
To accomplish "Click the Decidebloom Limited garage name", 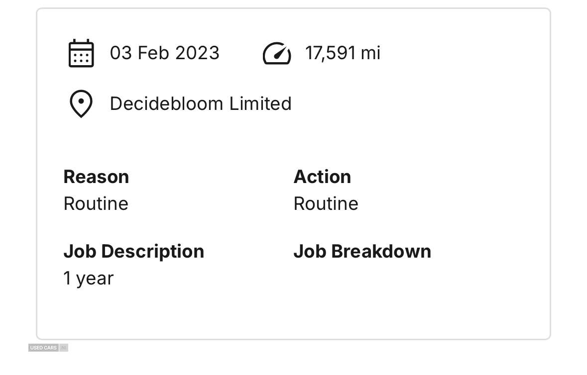I will pyautogui.click(x=200, y=104).
